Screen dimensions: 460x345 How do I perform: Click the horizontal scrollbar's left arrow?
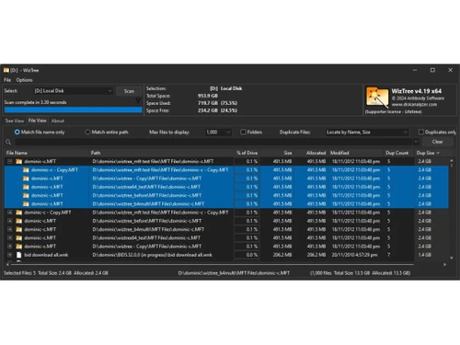click(7, 264)
